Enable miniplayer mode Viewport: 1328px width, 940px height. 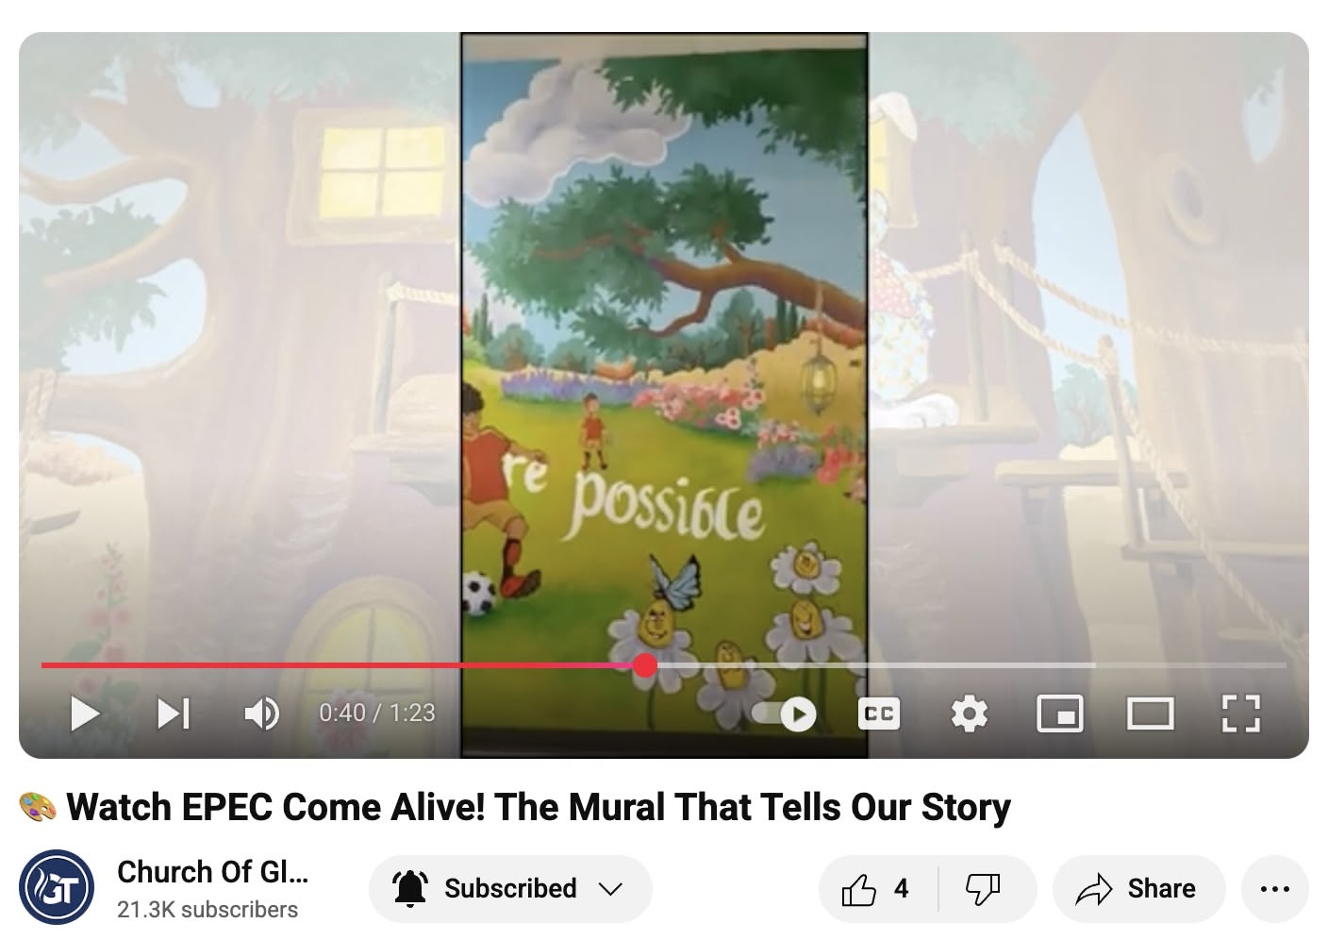point(1060,713)
